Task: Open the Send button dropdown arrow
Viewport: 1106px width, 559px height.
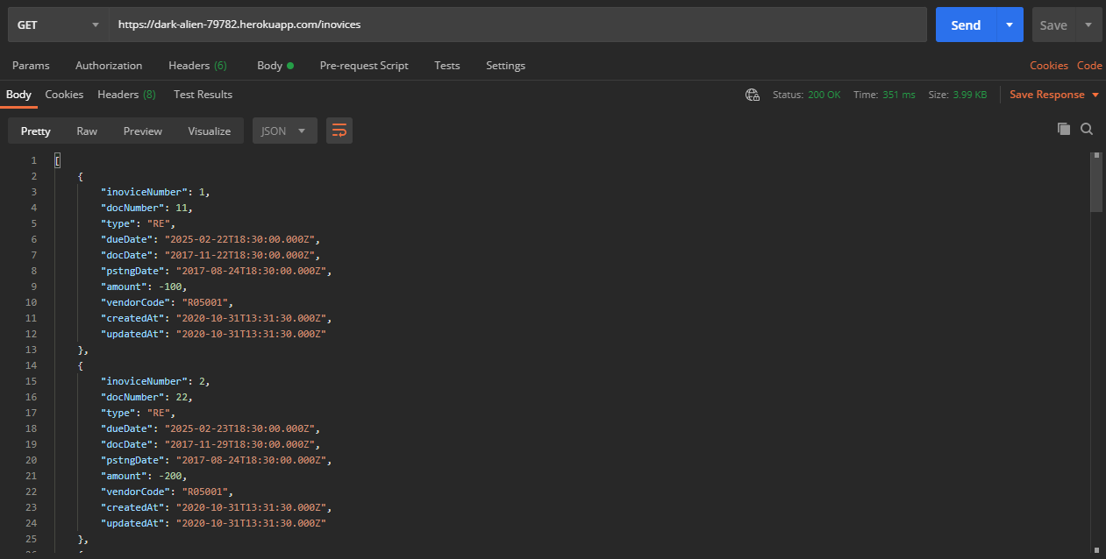Action: (1010, 25)
